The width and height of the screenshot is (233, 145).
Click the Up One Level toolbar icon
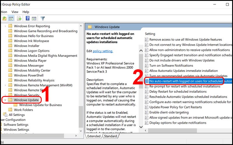4,19
